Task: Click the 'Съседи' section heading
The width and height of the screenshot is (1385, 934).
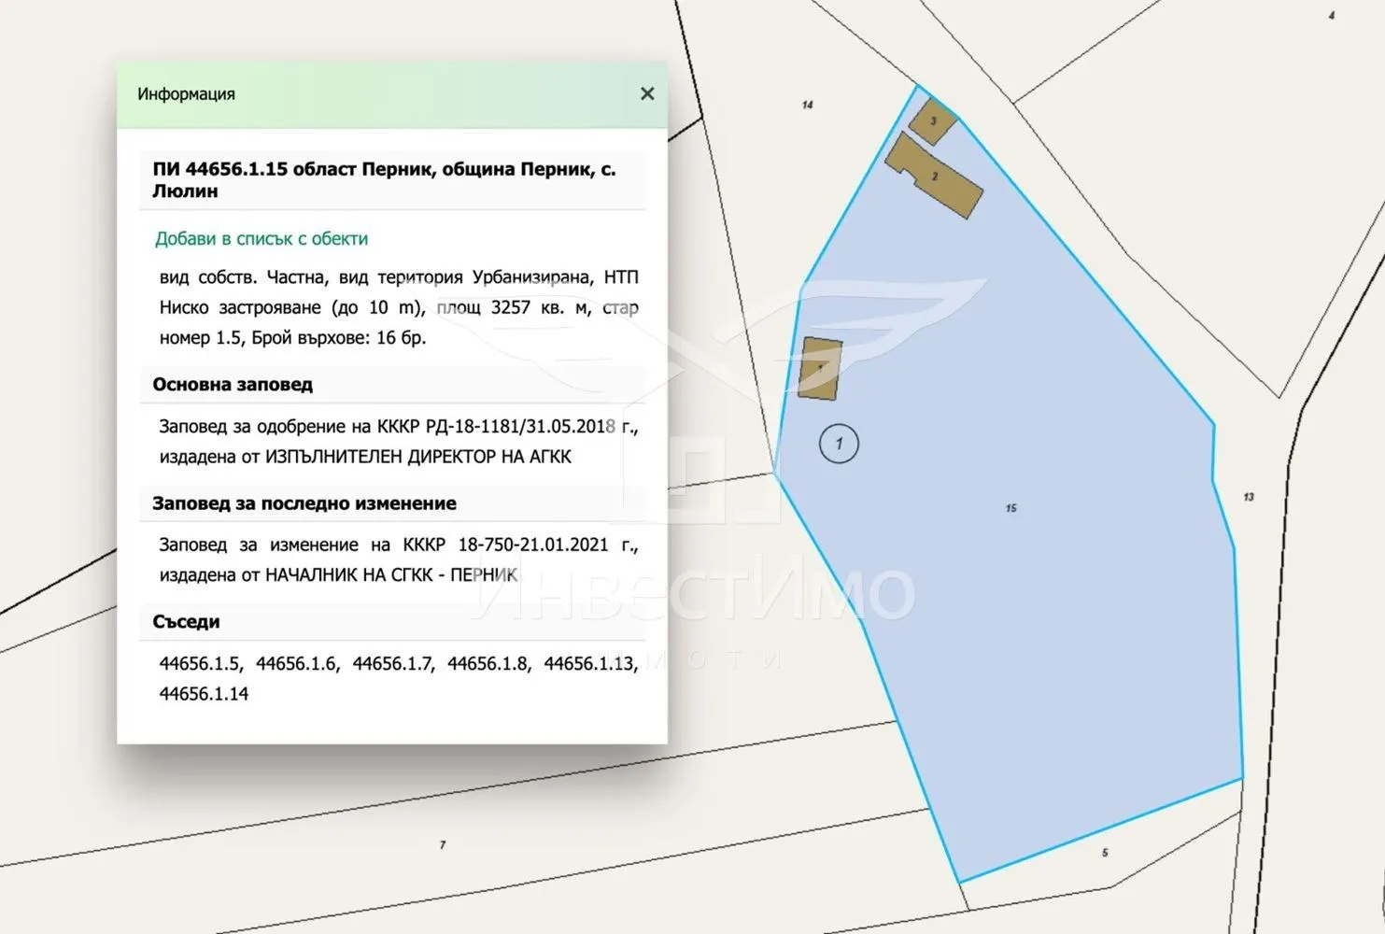Action: pos(186,621)
